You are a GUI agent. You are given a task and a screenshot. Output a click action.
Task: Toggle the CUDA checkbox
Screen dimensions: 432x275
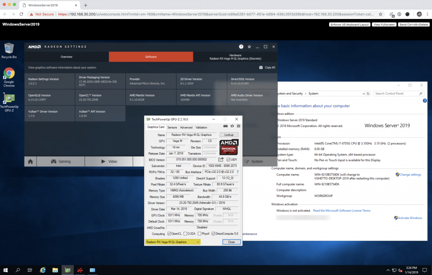185,234
